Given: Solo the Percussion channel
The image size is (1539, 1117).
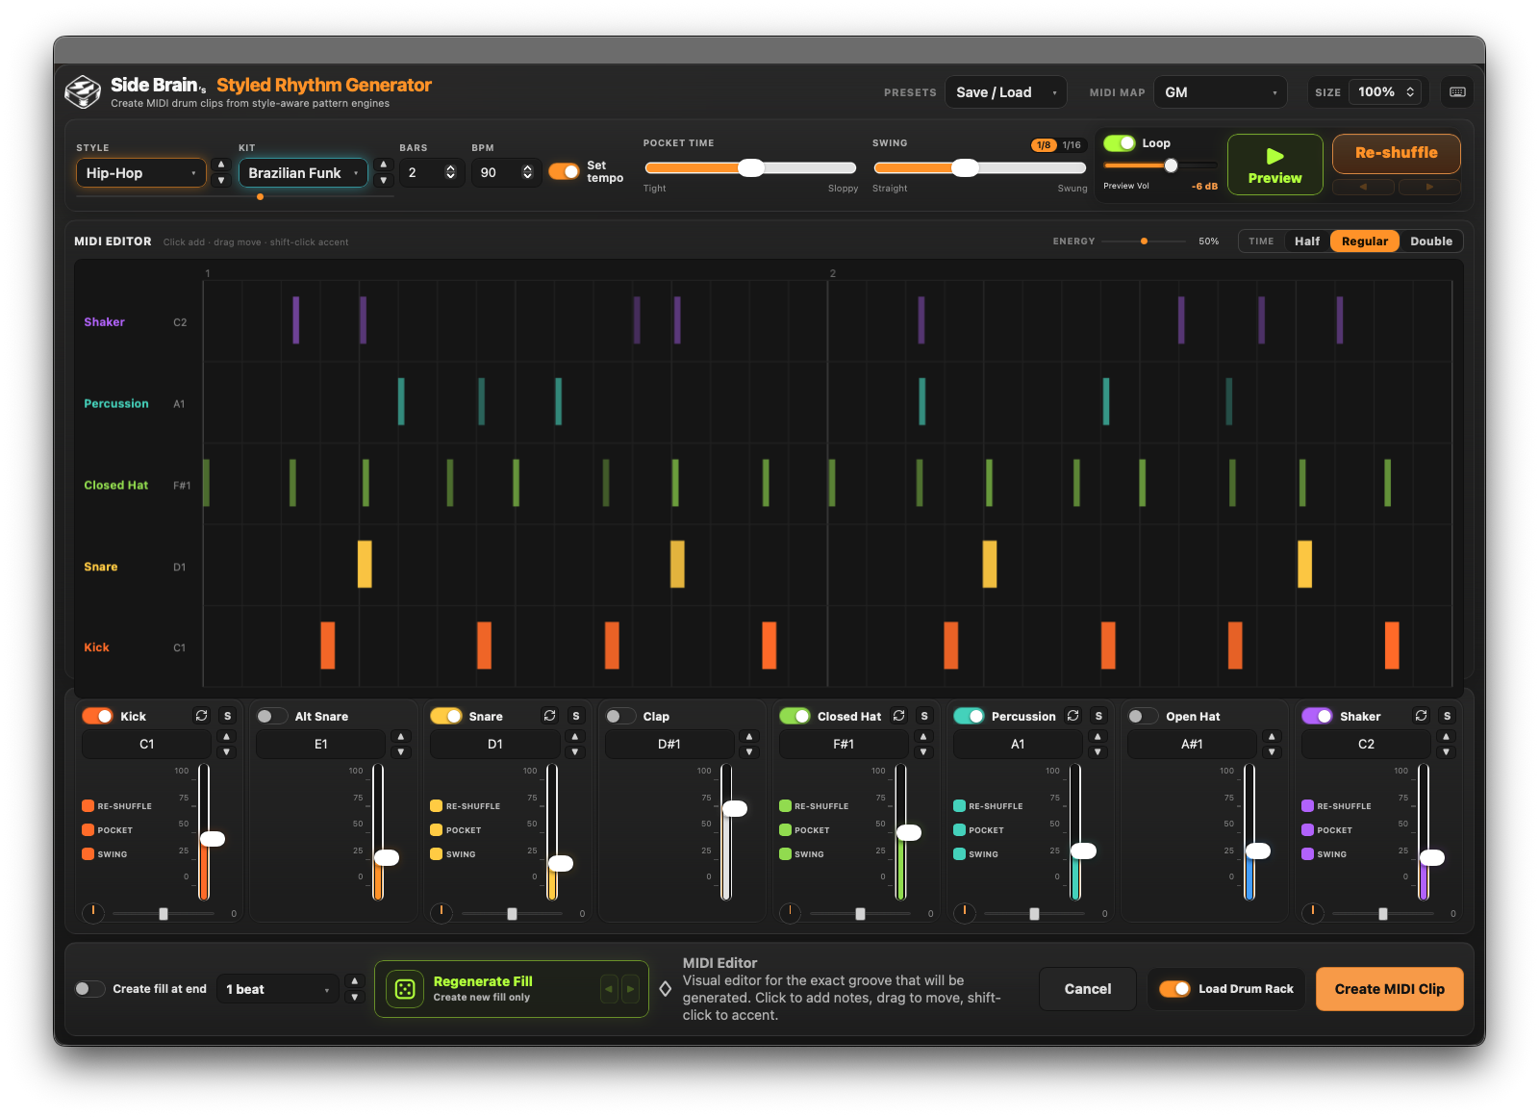Looking at the screenshot, I should (x=1098, y=716).
